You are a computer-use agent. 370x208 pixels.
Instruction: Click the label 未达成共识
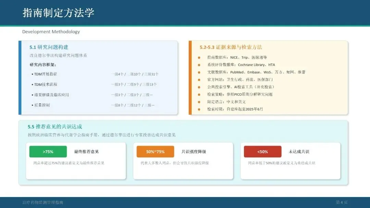coord(299,152)
